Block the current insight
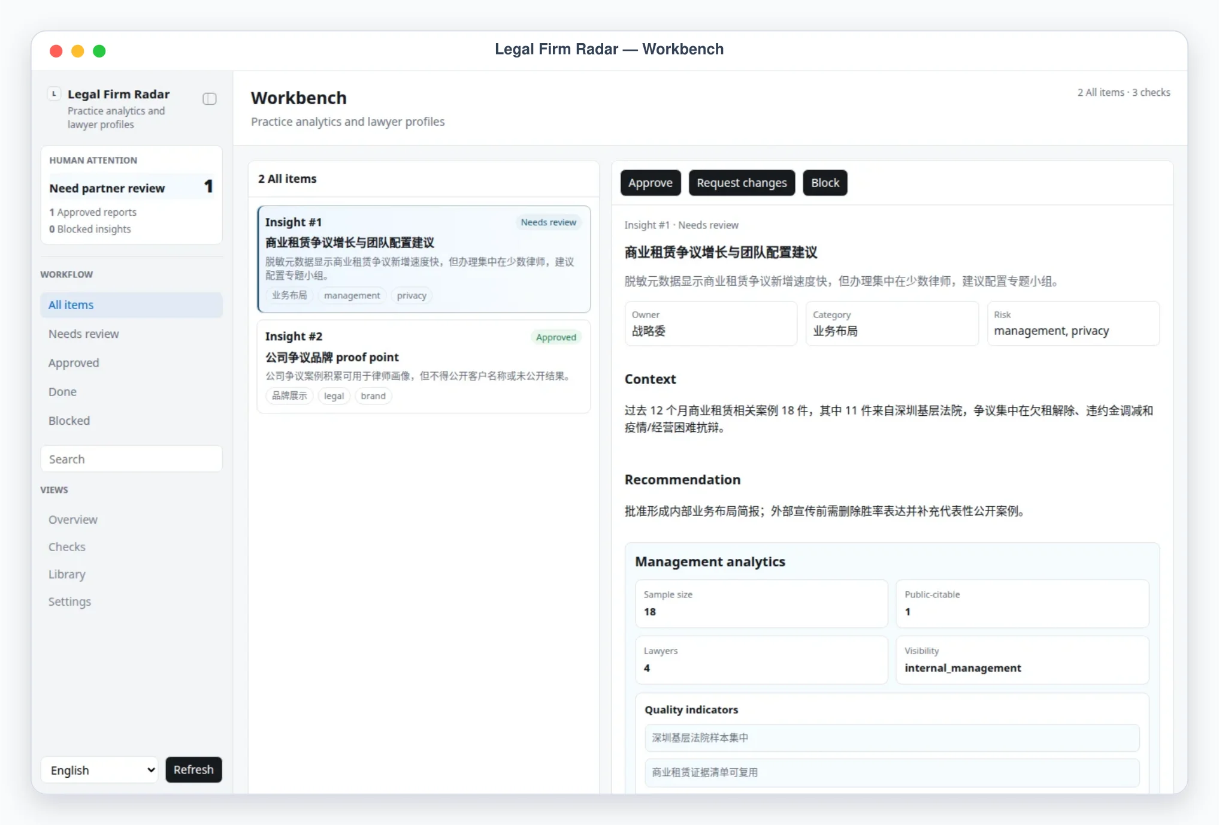The height and width of the screenshot is (825, 1219). point(825,183)
